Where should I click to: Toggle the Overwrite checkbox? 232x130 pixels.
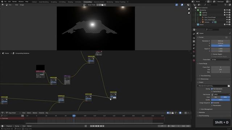(212, 103)
